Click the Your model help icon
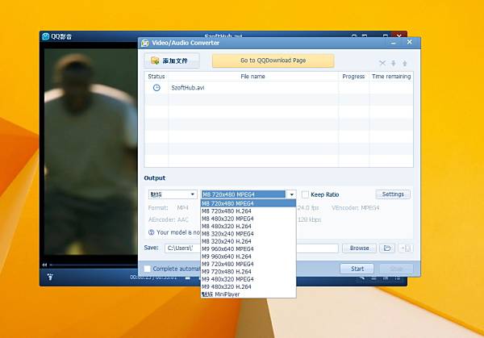 [152, 232]
